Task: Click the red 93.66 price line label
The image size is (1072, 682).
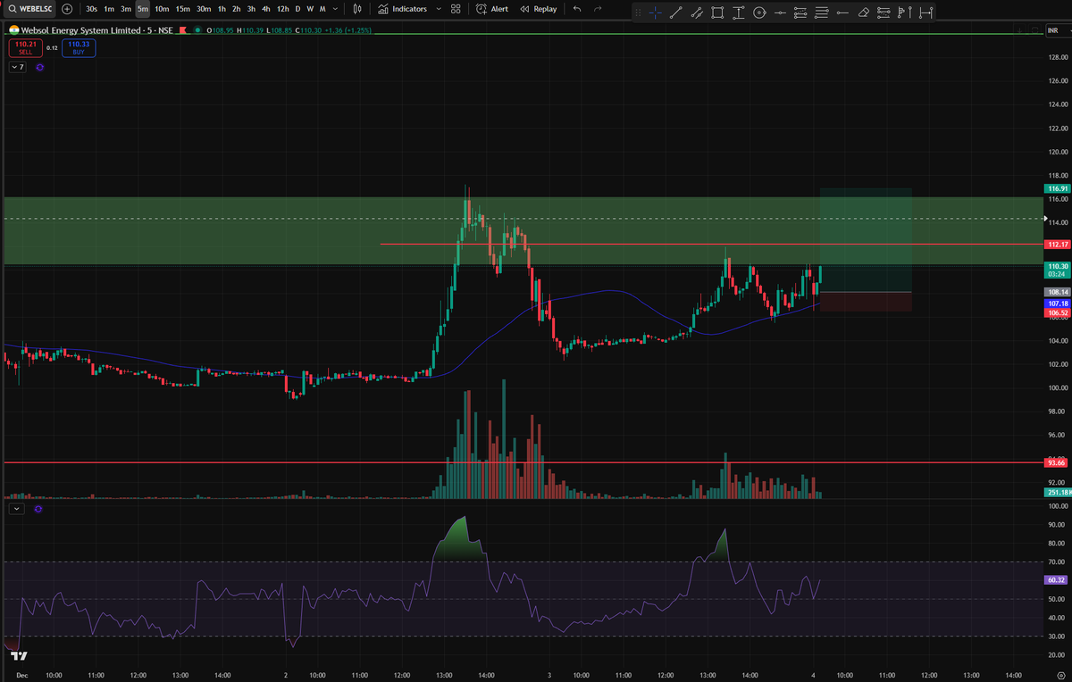Action: (1057, 463)
